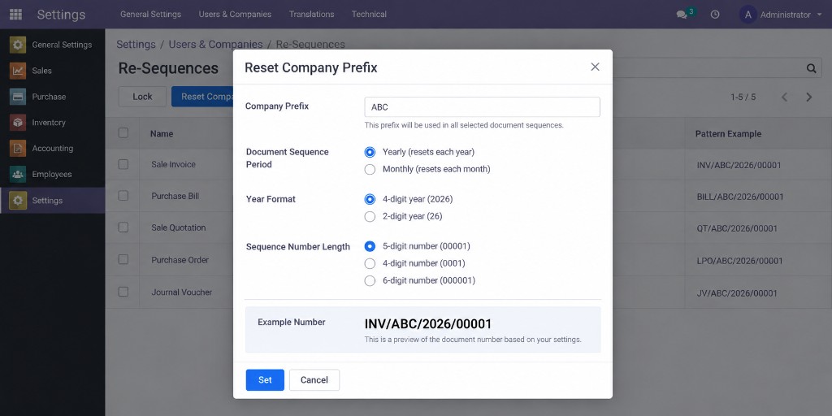
Task: Tick the Purchase Order row checkbox
Action: (123, 259)
